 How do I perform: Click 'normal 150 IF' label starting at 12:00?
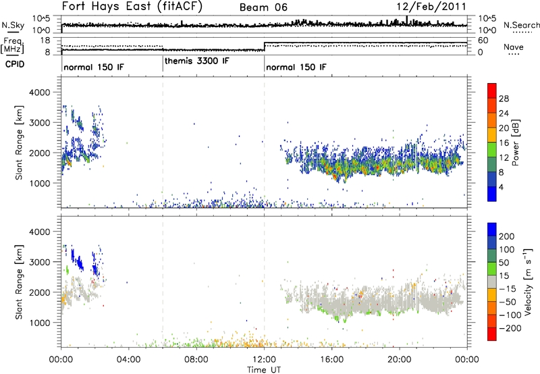tap(296, 67)
